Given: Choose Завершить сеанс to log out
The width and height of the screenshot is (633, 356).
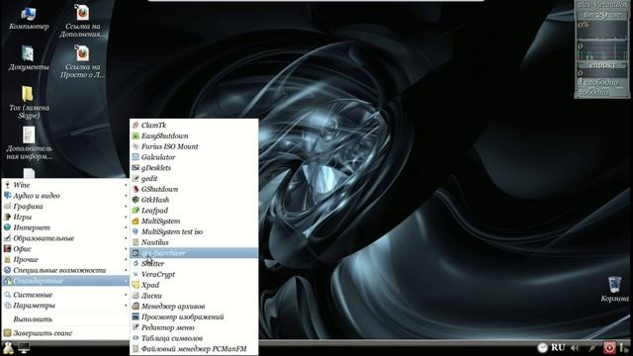Looking at the screenshot, I should coord(65,333).
